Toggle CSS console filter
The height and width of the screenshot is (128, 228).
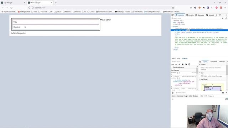[x=202, y=96]
